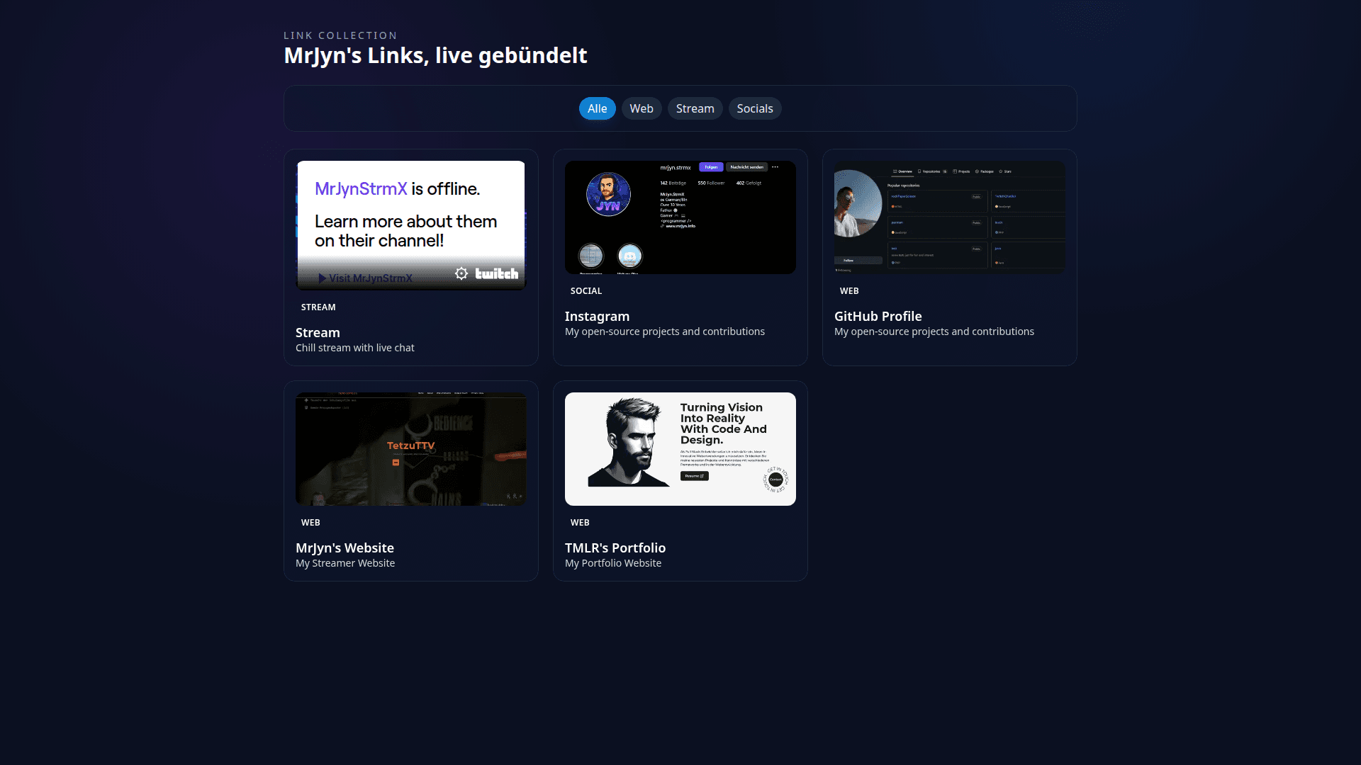1361x765 pixels.
Task: Click the three-dots menu on Instagram preview
Action: pyautogui.click(x=775, y=167)
